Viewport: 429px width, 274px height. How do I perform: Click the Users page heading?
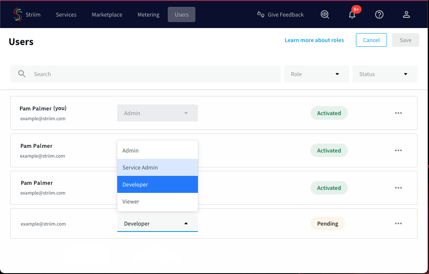(21, 42)
